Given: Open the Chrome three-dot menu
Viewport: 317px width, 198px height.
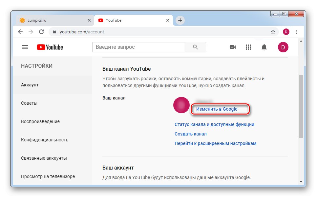Looking at the screenshot, I should 297,32.
